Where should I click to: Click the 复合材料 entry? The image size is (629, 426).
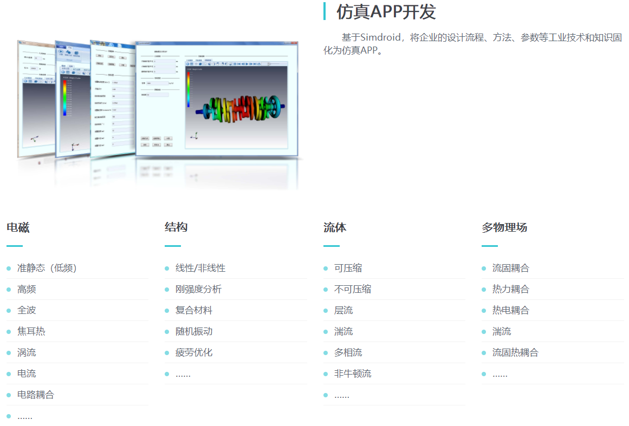[194, 310]
